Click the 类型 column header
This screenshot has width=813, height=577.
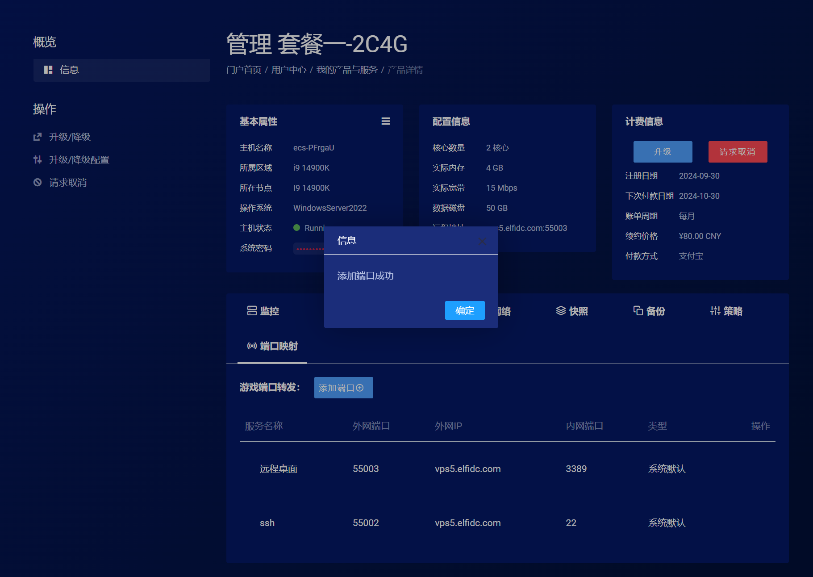(657, 426)
